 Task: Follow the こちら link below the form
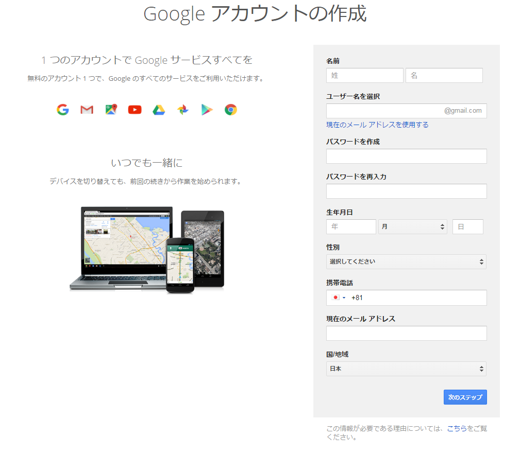pos(457,428)
